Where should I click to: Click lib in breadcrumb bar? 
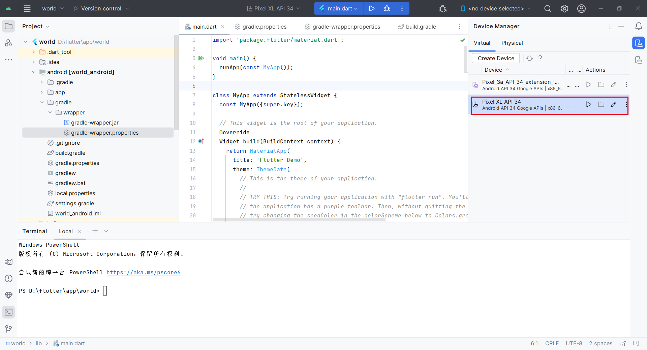click(x=39, y=343)
